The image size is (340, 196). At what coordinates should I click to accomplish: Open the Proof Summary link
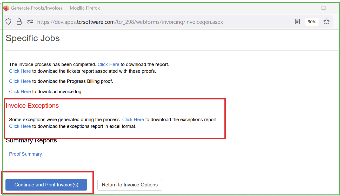tap(25, 154)
